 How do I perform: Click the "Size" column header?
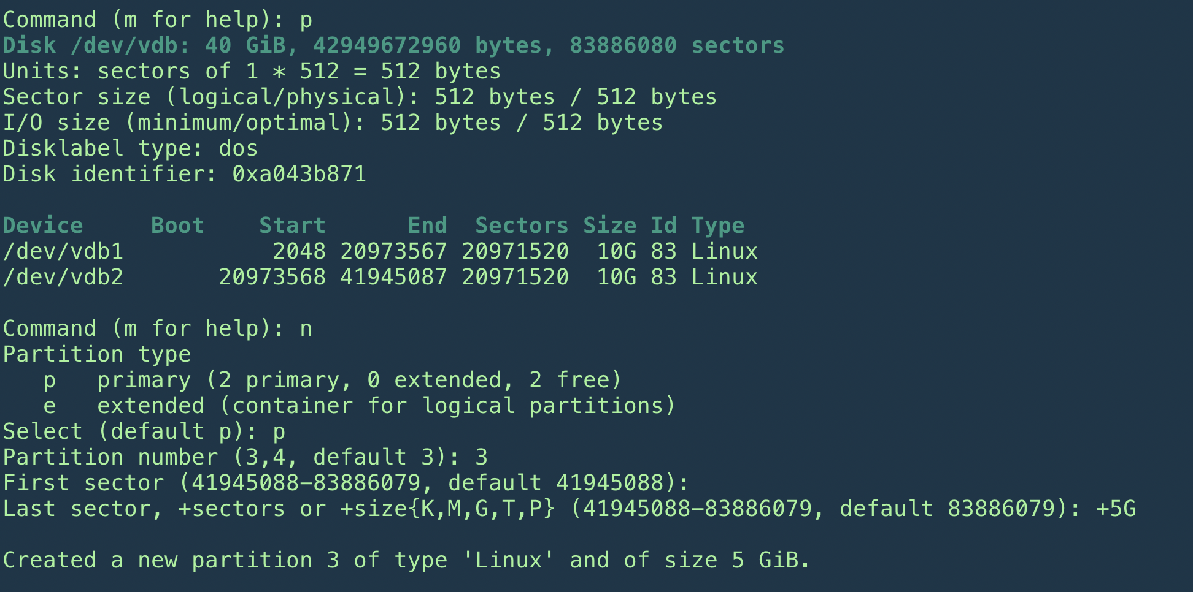(x=609, y=226)
